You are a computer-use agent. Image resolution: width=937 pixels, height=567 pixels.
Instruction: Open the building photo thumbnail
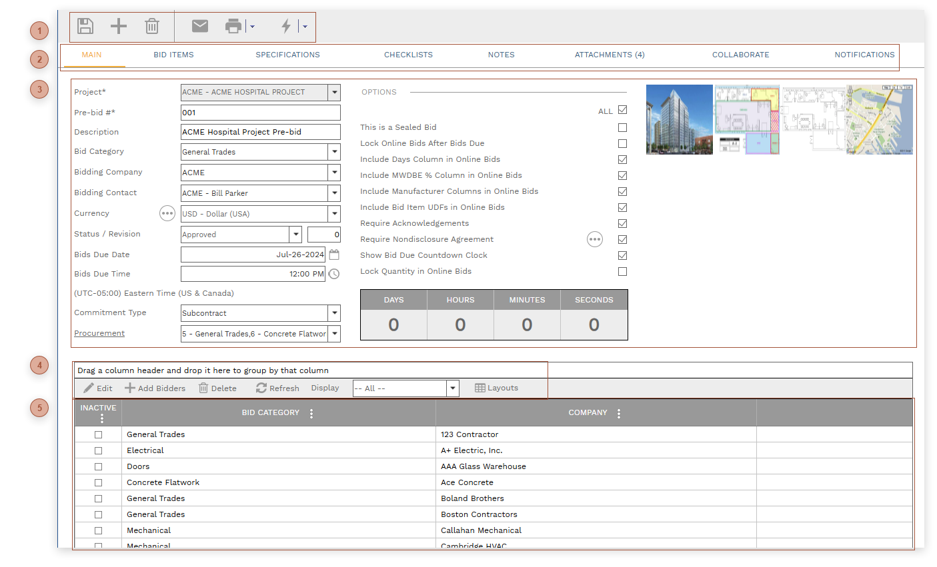tap(679, 119)
